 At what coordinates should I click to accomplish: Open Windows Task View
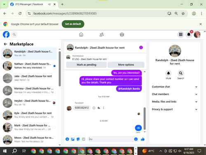coord(24,151)
